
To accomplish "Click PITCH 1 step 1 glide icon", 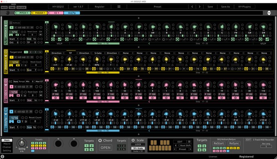I will (59, 39).
